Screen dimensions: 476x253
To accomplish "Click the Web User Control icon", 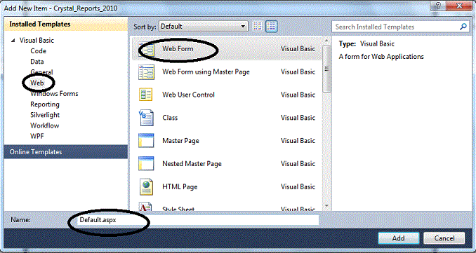I will click(146, 95).
